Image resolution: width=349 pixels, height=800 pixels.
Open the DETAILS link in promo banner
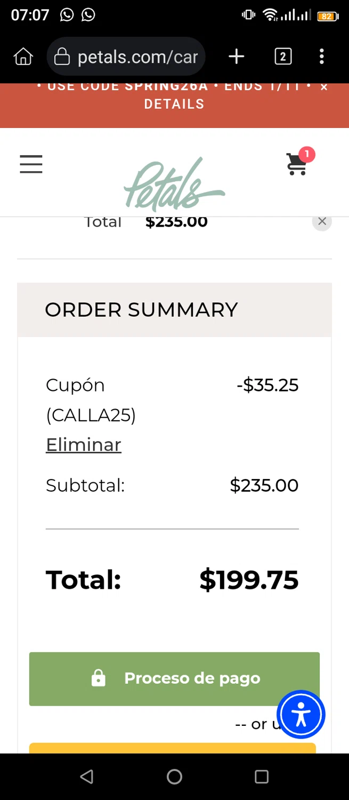coord(174,104)
